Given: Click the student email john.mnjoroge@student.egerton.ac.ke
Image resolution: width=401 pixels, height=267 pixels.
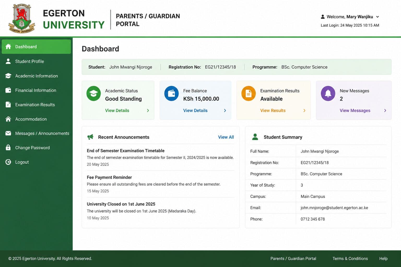Looking at the screenshot, I should [x=334, y=208].
